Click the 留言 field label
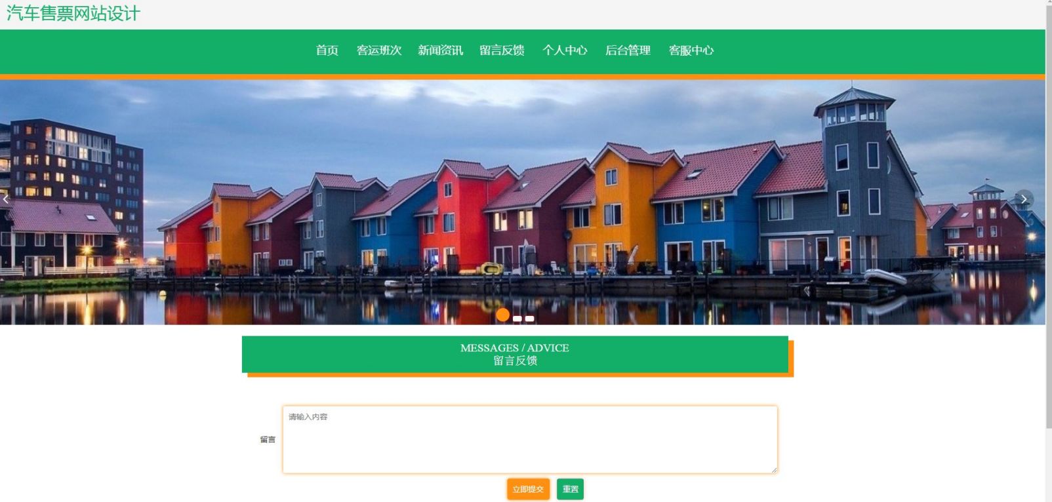 point(268,440)
